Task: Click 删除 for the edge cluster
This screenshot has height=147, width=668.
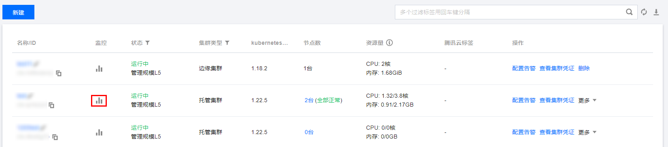Action: click(584, 69)
